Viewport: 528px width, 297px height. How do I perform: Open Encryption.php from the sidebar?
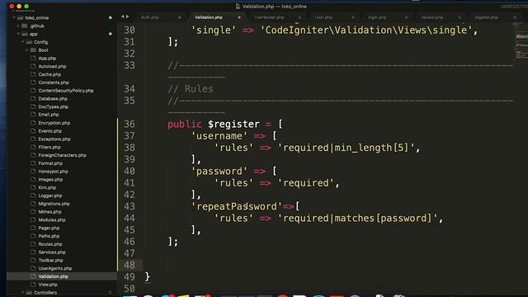pyautogui.click(x=54, y=123)
